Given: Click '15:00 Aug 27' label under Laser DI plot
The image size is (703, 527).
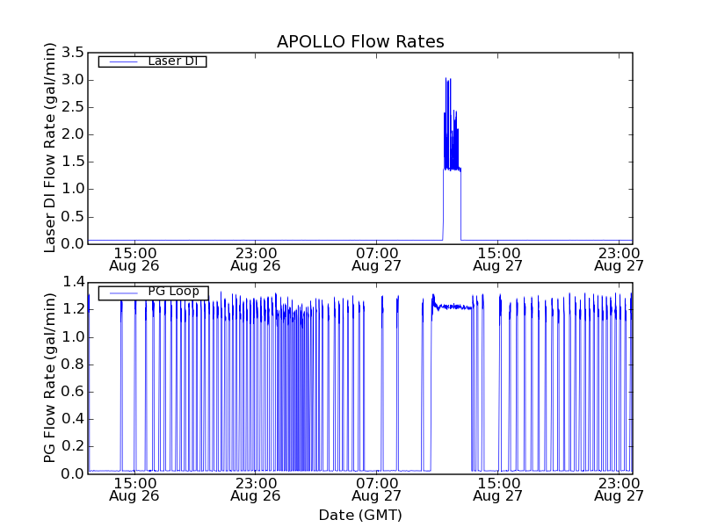Looking at the screenshot, I should 497,259.
